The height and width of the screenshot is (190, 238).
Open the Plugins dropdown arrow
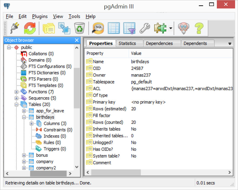tap(171, 28)
